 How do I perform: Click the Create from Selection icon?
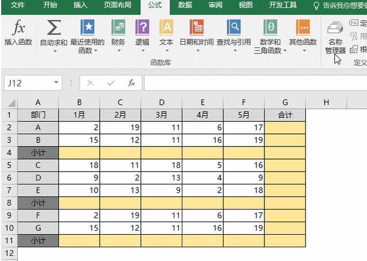tap(354, 49)
